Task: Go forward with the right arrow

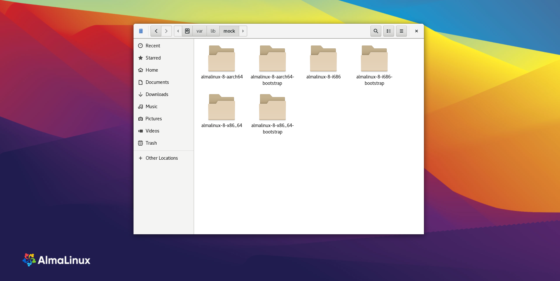Action: pyautogui.click(x=166, y=31)
